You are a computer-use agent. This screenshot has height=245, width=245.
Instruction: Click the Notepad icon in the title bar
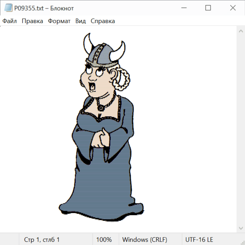pyautogui.click(x=8, y=8)
